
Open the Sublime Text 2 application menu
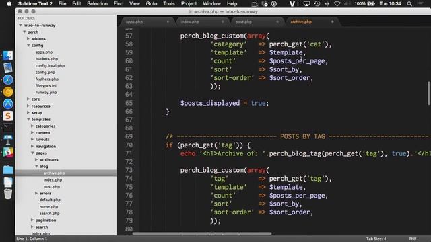point(35,3)
